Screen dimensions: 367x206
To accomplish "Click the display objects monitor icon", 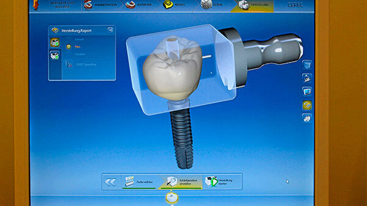I will 307,91.
